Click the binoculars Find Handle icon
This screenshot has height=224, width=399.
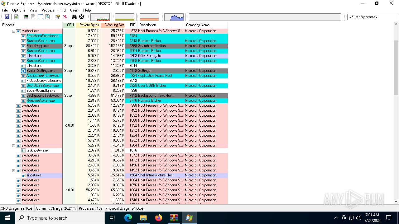pos(74,17)
